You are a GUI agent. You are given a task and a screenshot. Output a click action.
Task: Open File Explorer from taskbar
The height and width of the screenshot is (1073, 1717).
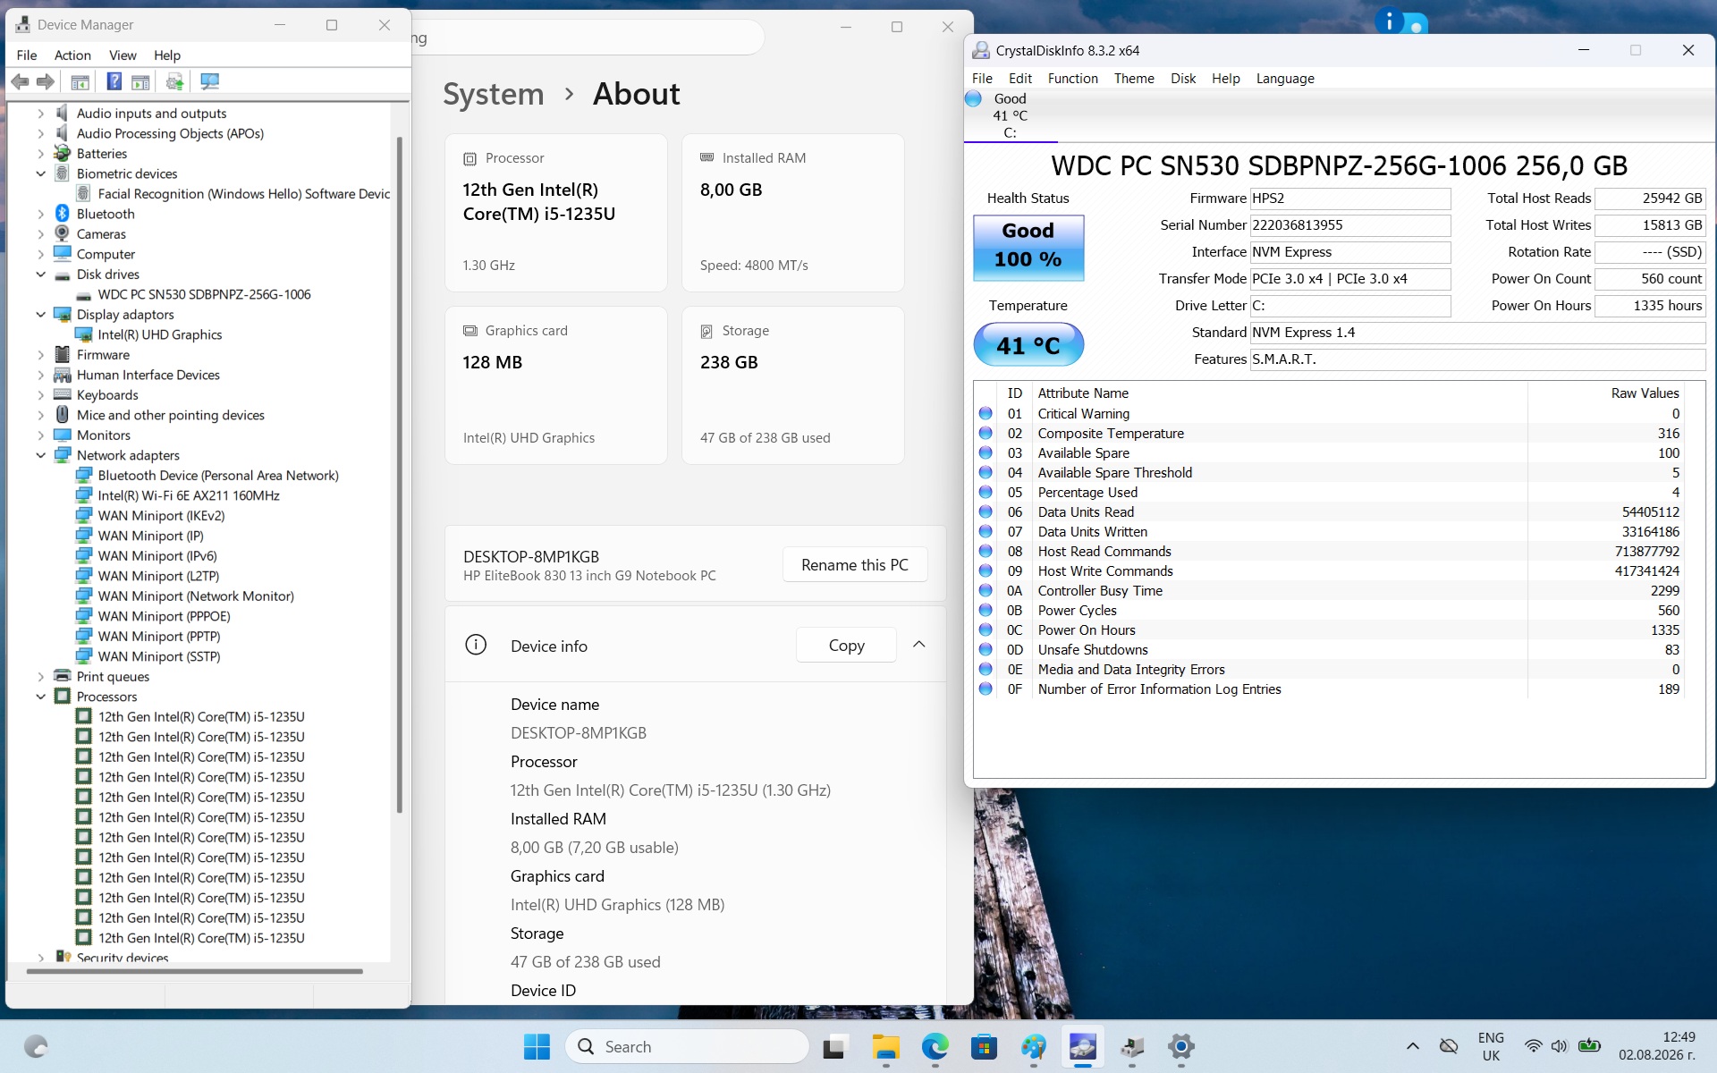tap(885, 1046)
